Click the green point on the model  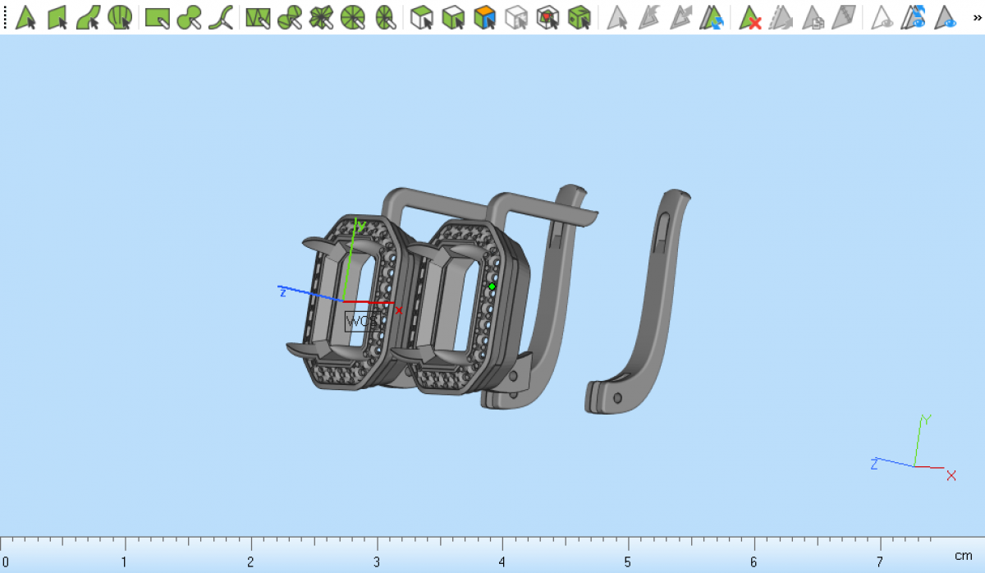(492, 286)
